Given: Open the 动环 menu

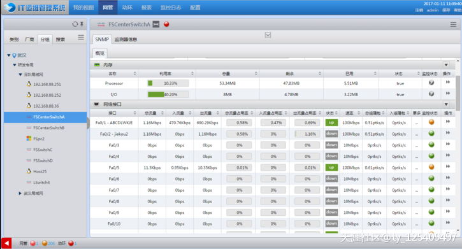Looking at the screenshot, I should 127,8.
